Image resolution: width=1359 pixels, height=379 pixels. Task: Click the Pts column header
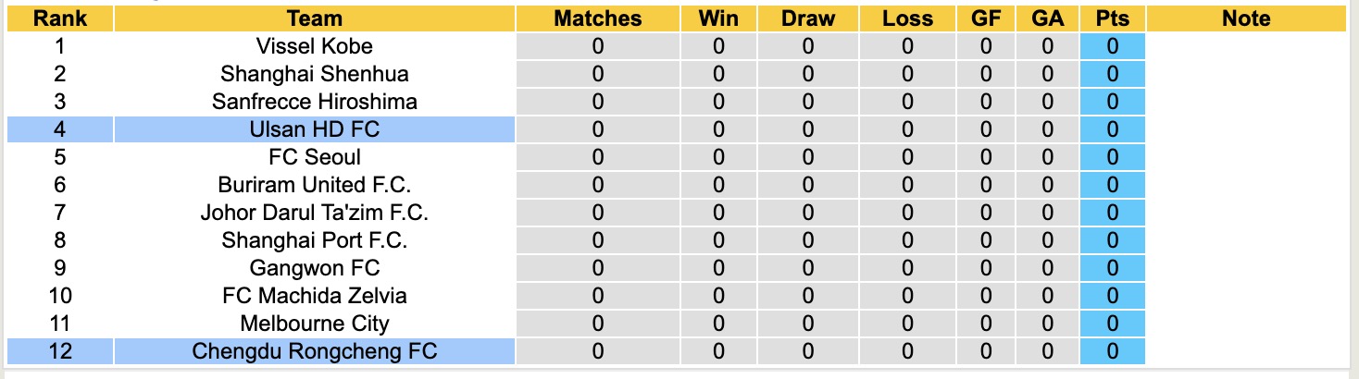pos(1112,18)
